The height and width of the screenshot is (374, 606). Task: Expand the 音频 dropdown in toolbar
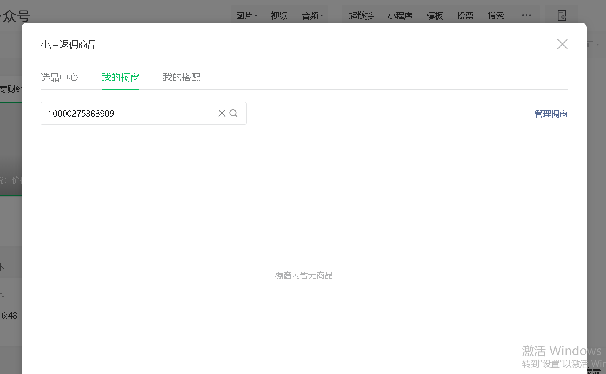pos(312,16)
